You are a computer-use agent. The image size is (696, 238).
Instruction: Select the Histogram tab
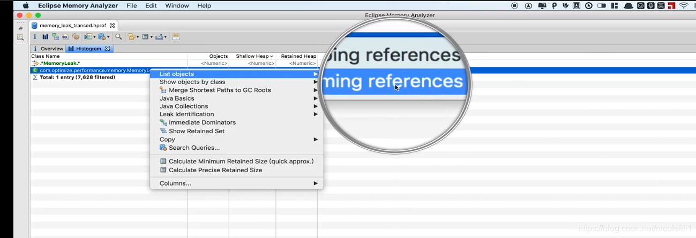88,49
